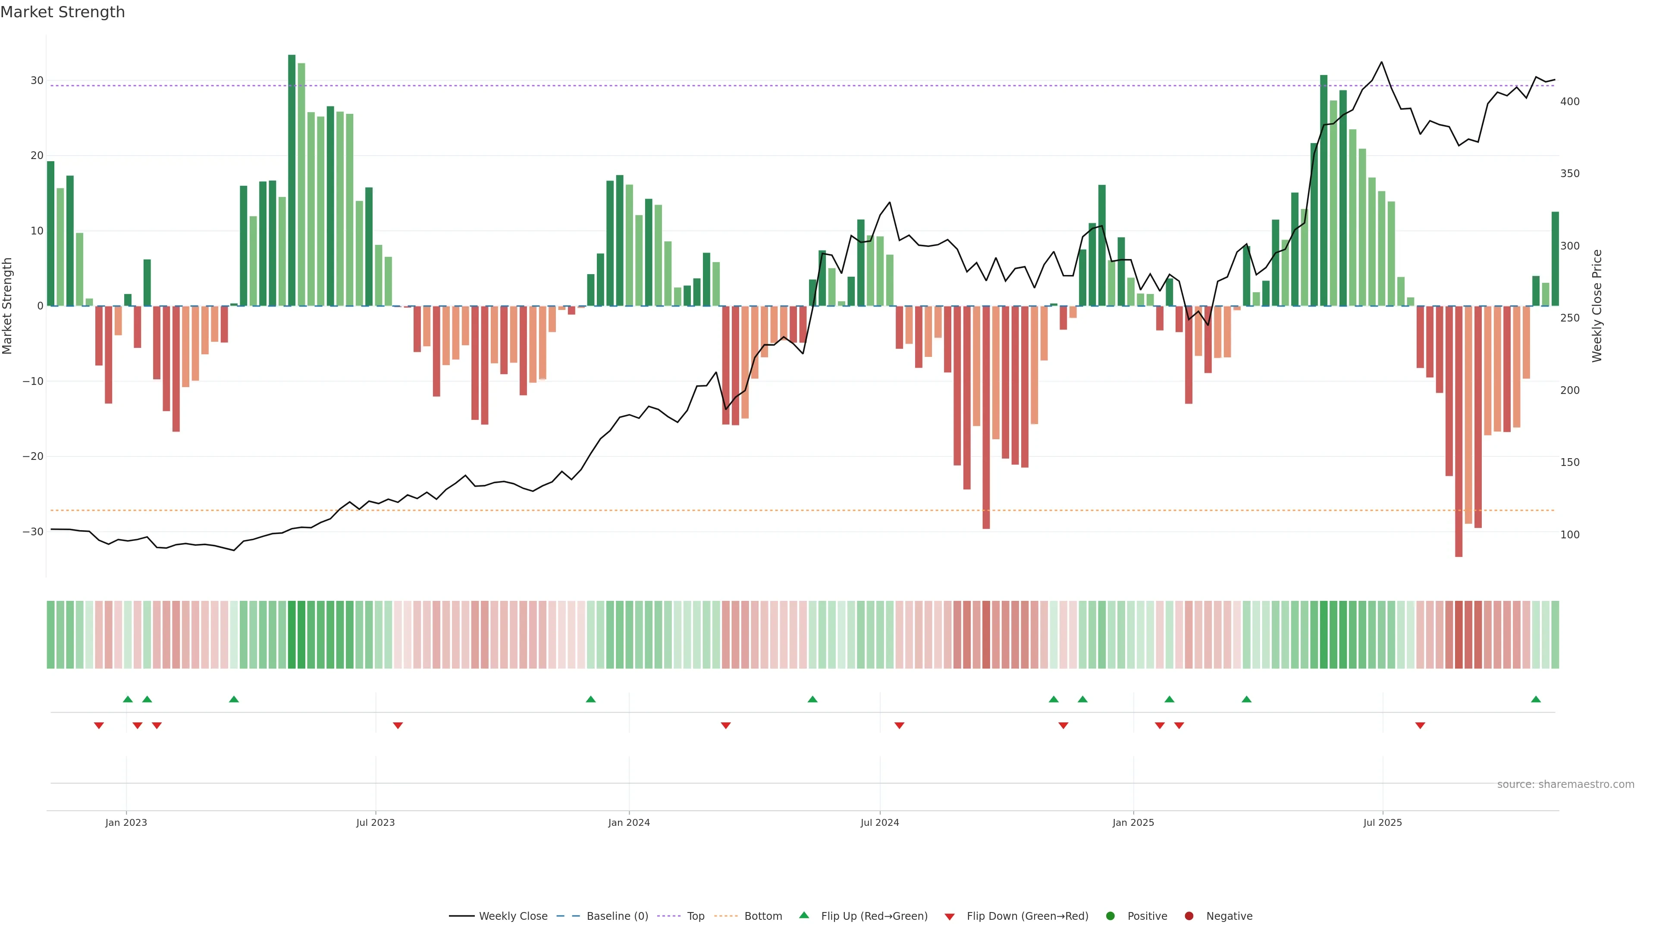Click the flip-up triangle just before Jan 2024

click(591, 699)
